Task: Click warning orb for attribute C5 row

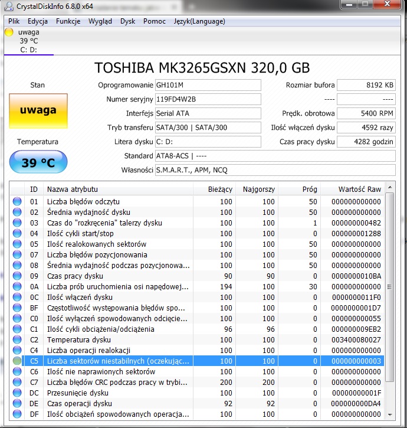Action: pyautogui.click(x=17, y=361)
